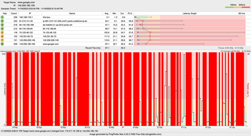The height and width of the screenshot is (136, 251).
Task: Click the target IP 142.250.185.100 header value
Action: 26,6
